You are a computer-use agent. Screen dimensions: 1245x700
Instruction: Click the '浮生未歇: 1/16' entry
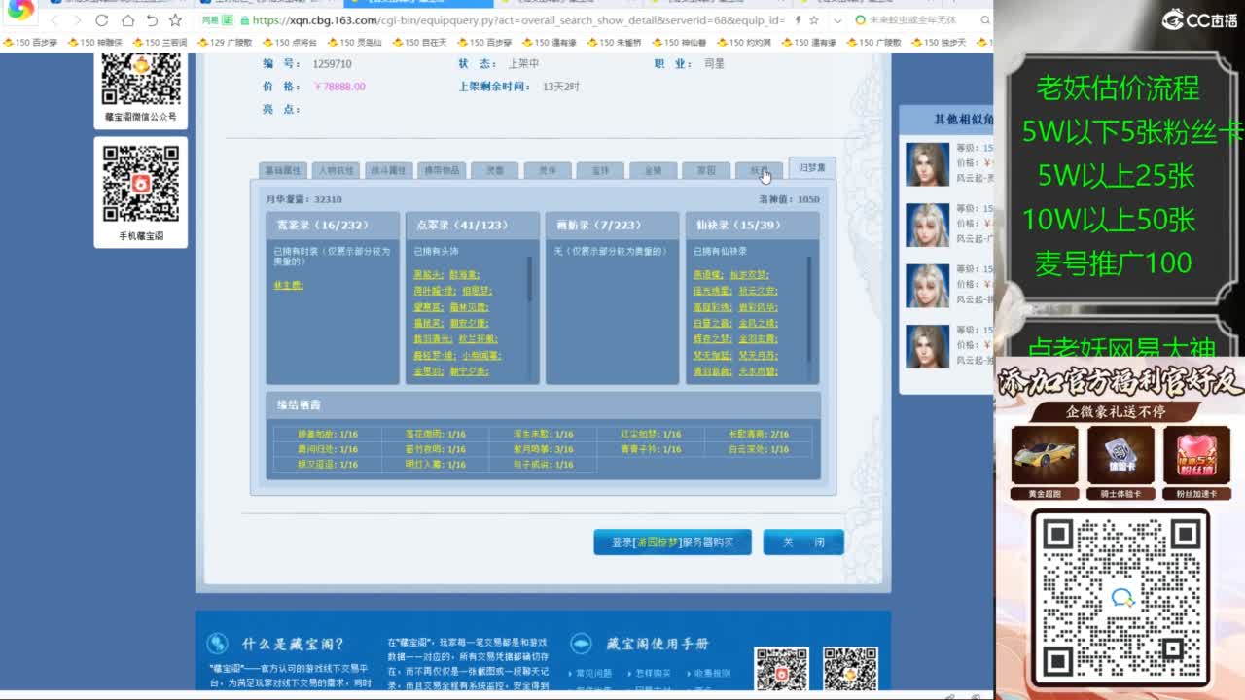point(543,435)
